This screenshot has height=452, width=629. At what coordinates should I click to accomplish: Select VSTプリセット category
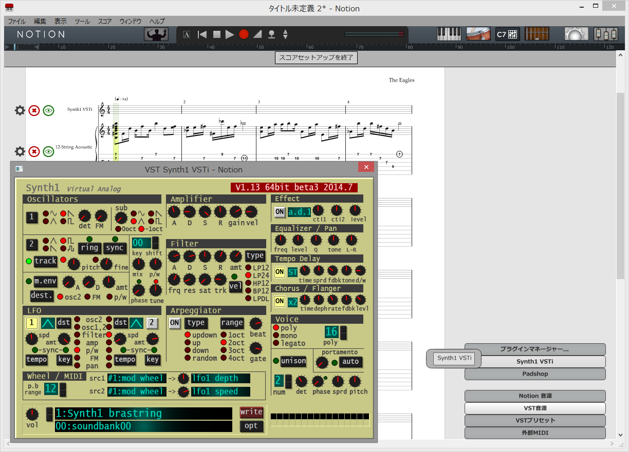[x=535, y=421]
